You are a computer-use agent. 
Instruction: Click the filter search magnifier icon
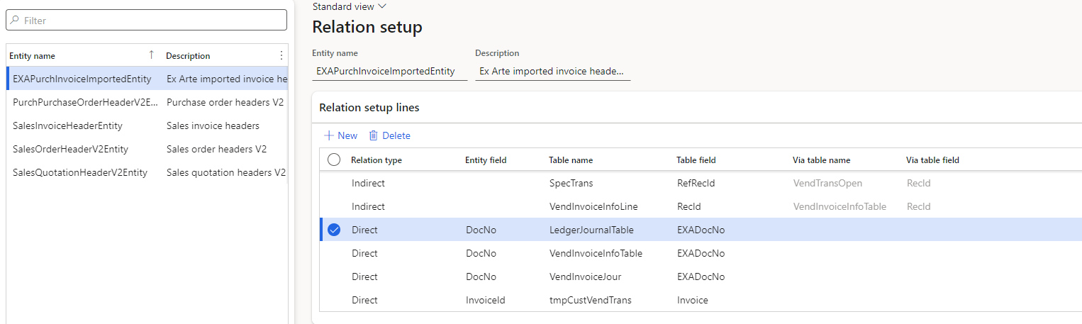pyautogui.click(x=15, y=21)
